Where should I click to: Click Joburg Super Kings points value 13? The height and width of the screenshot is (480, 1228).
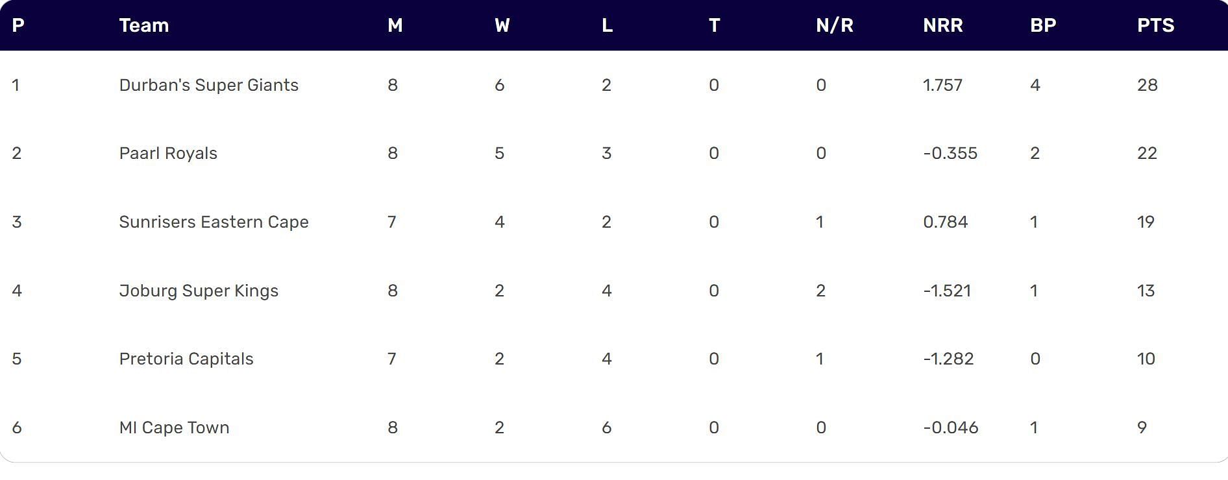tap(1146, 291)
